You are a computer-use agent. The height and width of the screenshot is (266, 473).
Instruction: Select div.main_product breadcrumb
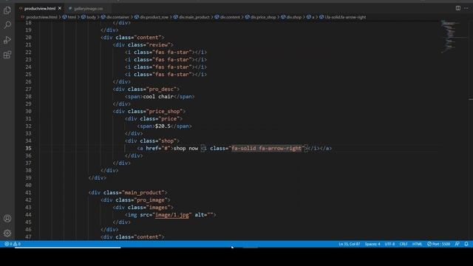(191, 17)
